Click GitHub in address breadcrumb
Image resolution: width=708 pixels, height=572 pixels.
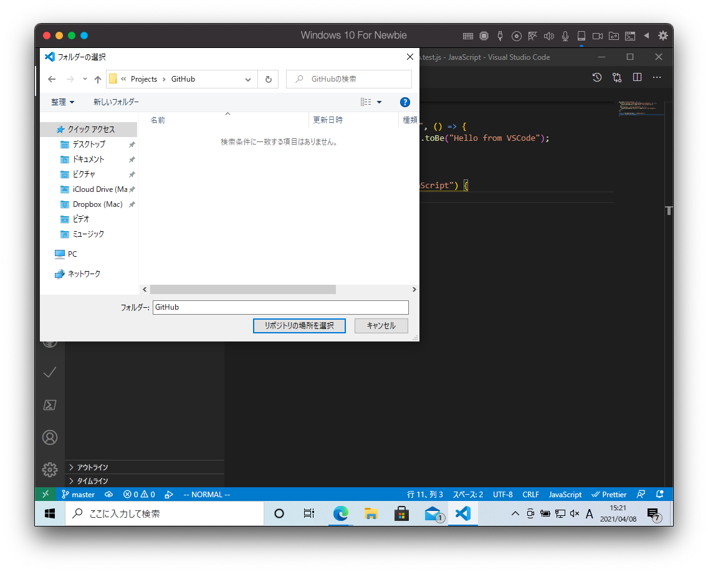[183, 79]
